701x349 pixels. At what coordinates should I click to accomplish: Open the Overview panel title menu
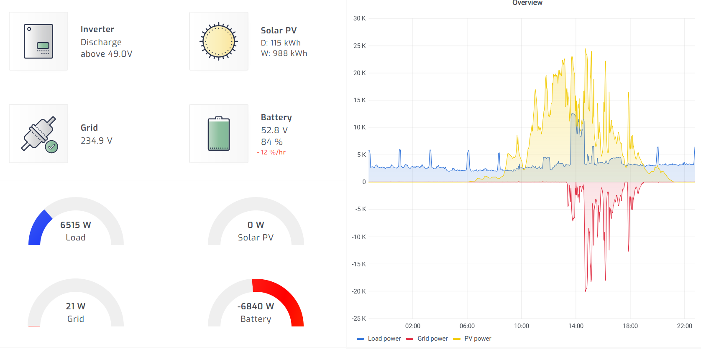pyautogui.click(x=527, y=3)
